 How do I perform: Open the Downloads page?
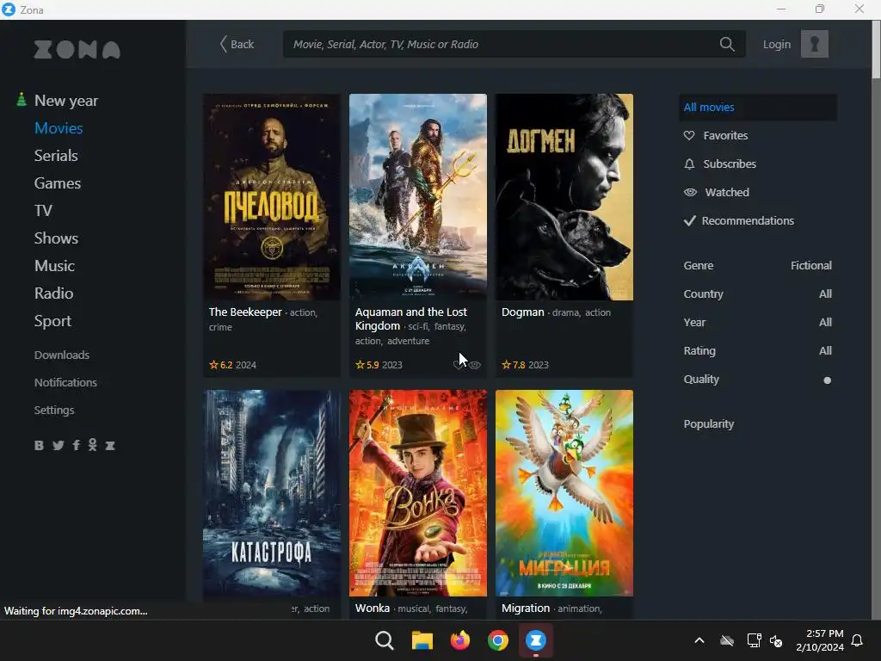click(61, 355)
